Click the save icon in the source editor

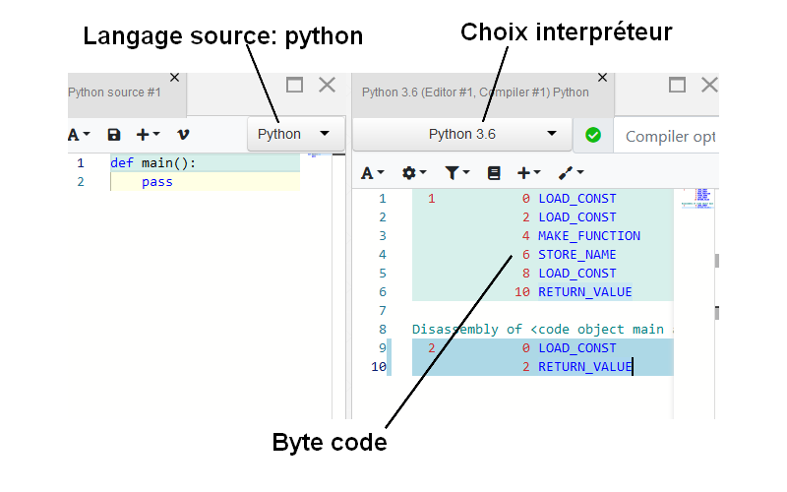(x=114, y=134)
